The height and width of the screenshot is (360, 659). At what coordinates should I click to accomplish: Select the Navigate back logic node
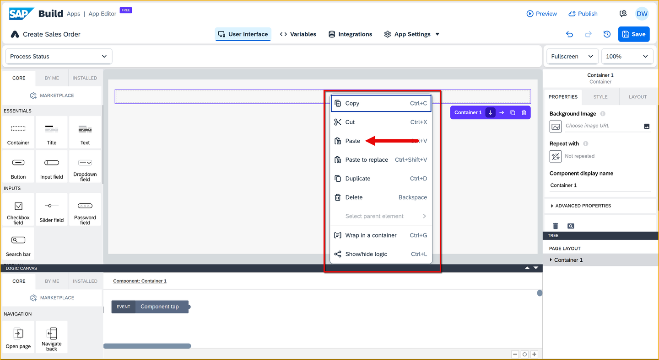point(52,337)
